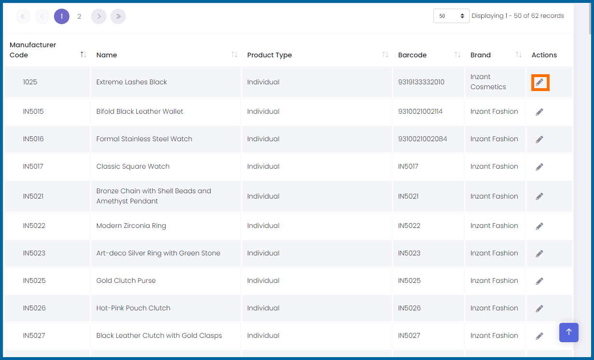594x360 pixels.
Task: Sort products by Barcode
Action: point(458,54)
